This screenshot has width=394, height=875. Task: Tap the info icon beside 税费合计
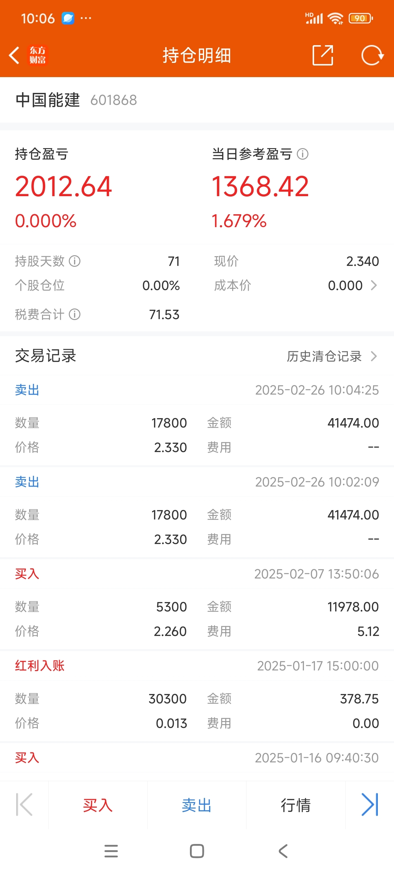[75, 315]
